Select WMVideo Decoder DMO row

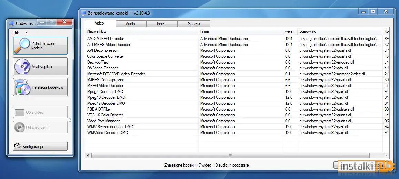[237, 133]
